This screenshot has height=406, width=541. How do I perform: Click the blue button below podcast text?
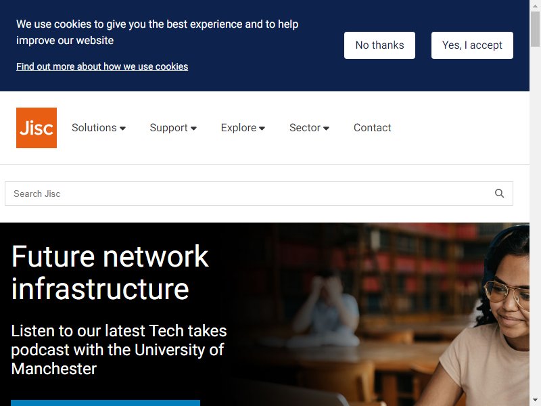click(x=105, y=403)
